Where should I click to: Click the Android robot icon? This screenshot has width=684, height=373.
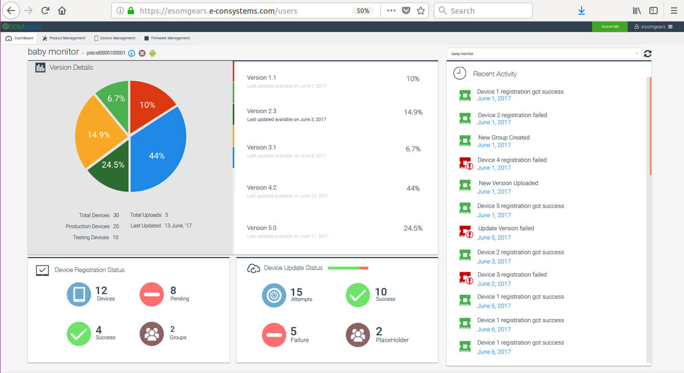153,53
